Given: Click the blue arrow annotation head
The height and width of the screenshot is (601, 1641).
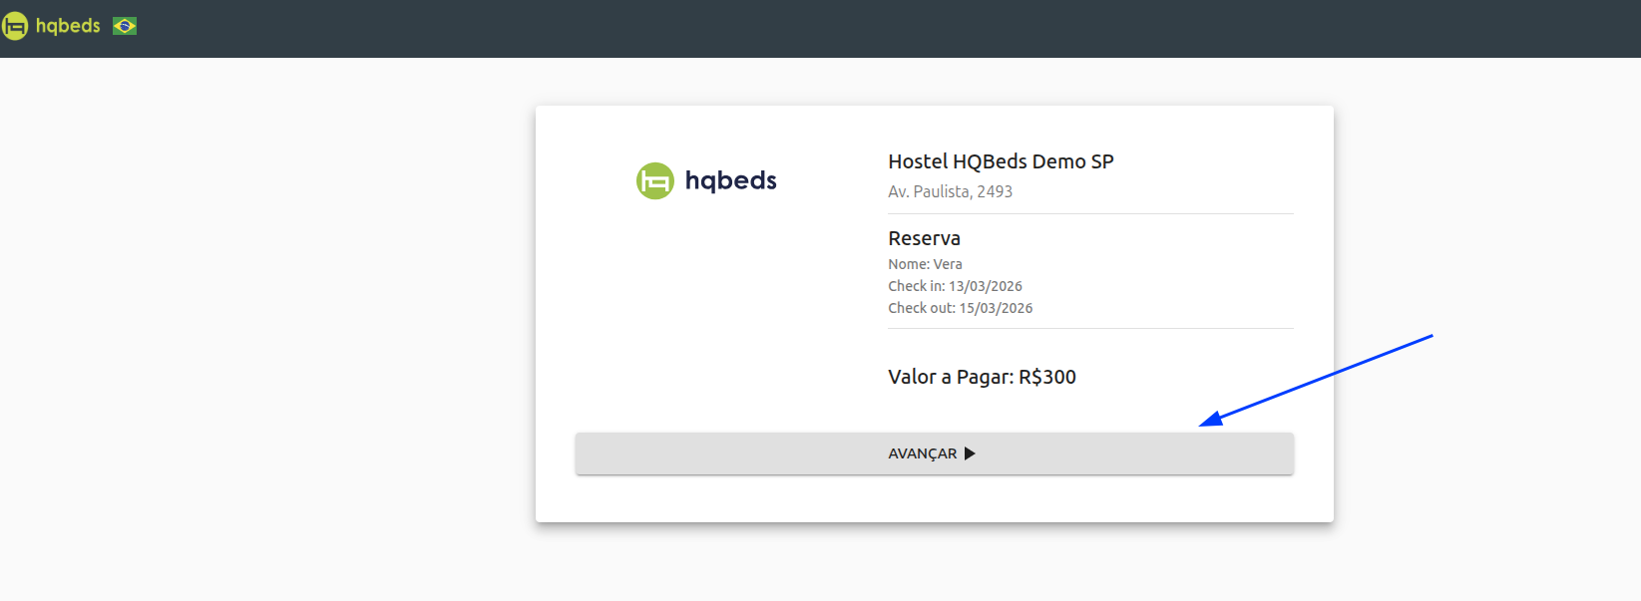Looking at the screenshot, I should [1209, 420].
